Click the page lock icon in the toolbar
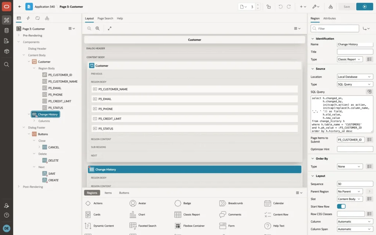 click(268, 7)
